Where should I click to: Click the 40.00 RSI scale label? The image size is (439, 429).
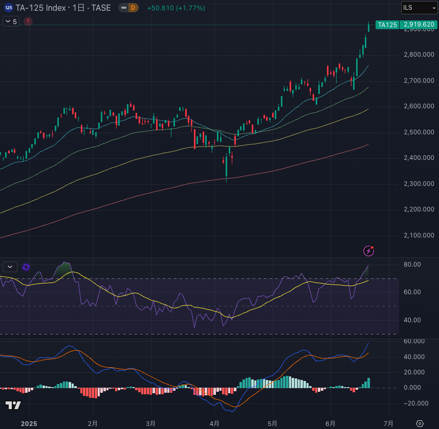pos(412,320)
